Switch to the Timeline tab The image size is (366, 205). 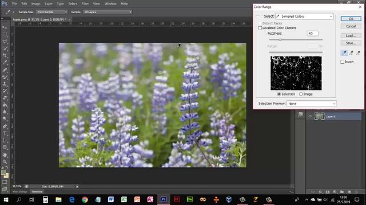[37, 192]
